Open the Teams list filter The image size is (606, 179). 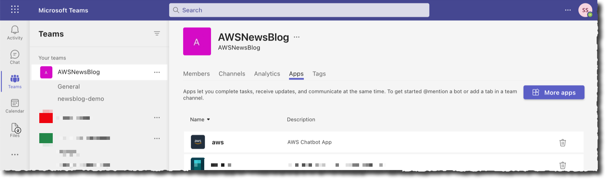coord(157,34)
